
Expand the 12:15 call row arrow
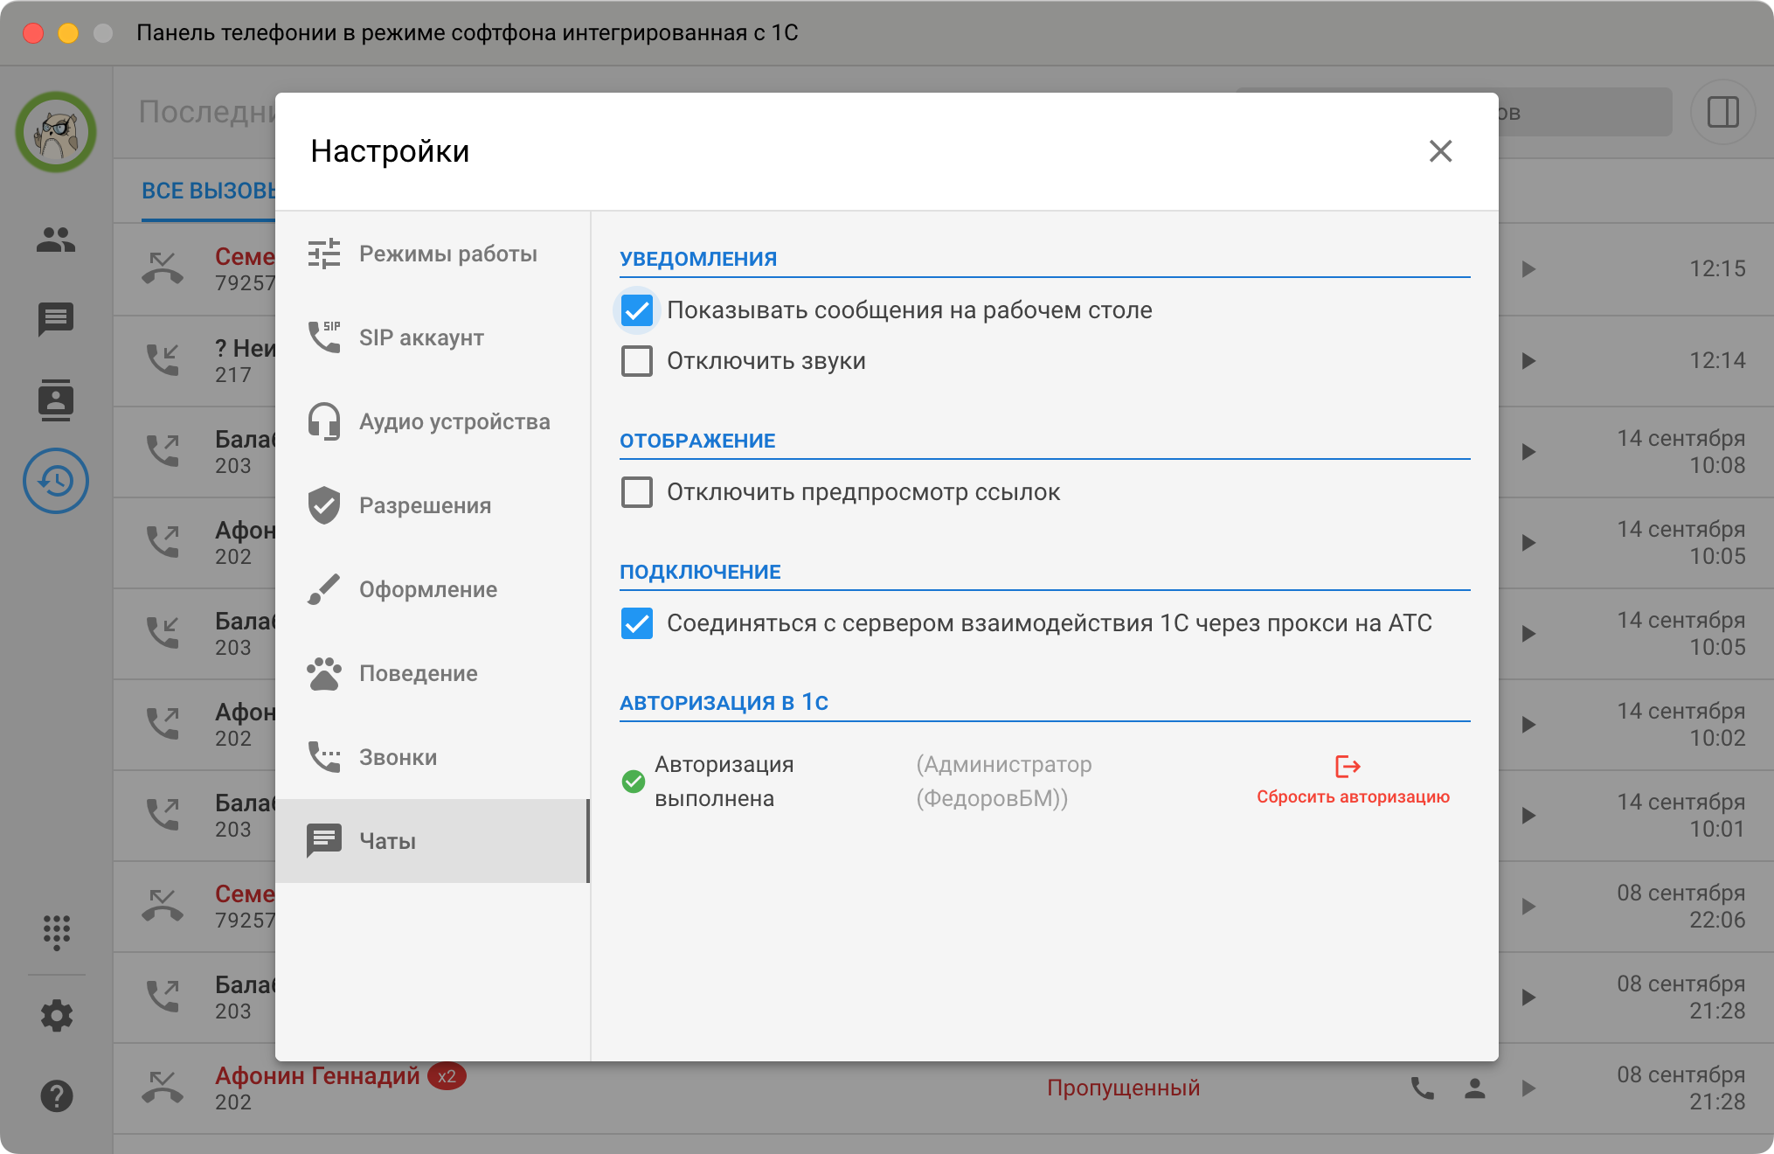click(1528, 269)
